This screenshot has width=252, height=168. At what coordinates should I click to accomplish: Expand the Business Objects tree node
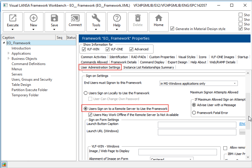click(8, 58)
